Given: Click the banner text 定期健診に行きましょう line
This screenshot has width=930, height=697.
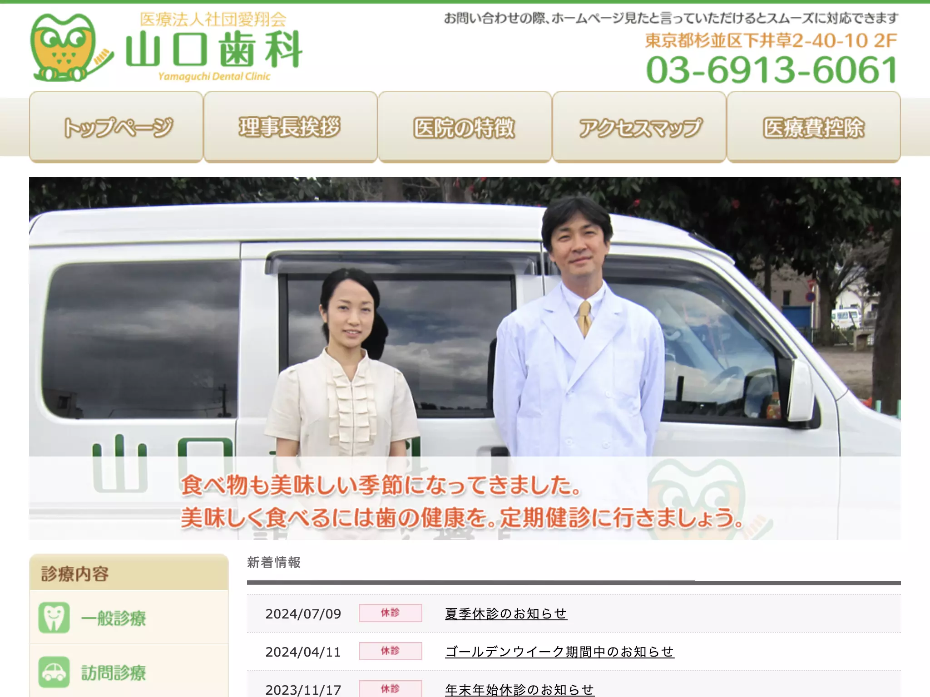Looking at the screenshot, I should tap(462, 518).
